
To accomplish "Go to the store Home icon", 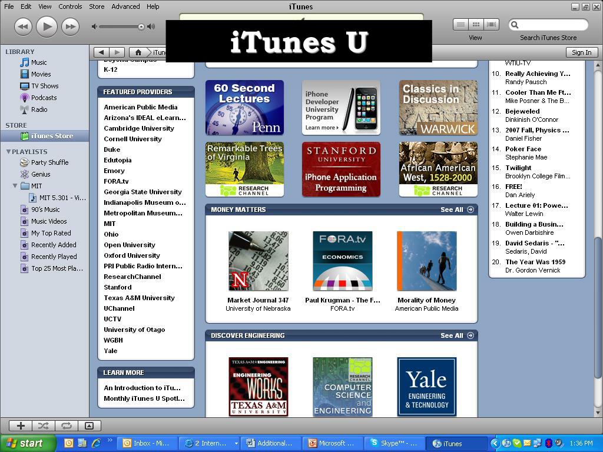I will tap(138, 52).
